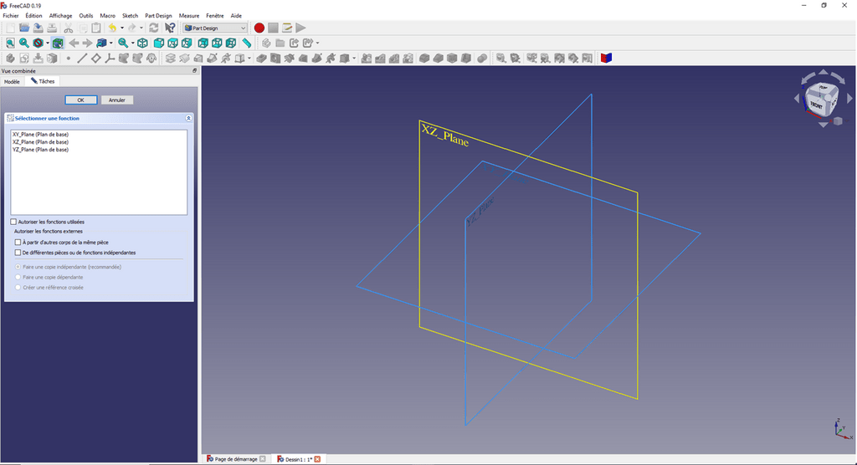Open the link navigation dropdown arrow

pyautogui.click(x=111, y=43)
